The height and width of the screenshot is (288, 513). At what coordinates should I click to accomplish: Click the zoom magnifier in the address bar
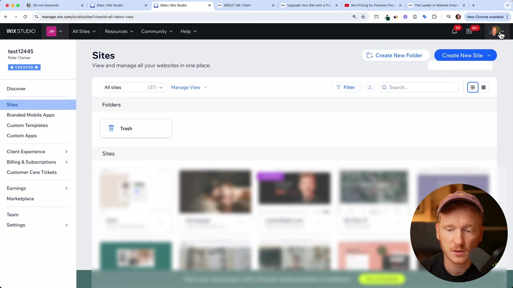click(x=354, y=17)
